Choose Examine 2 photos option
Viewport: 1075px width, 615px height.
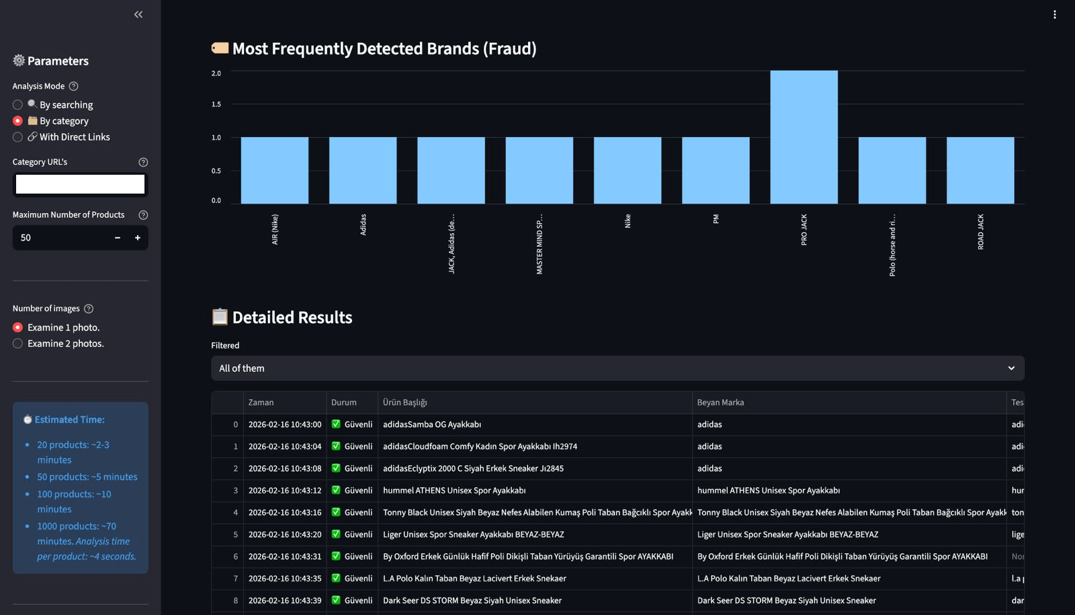pos(17,343)
